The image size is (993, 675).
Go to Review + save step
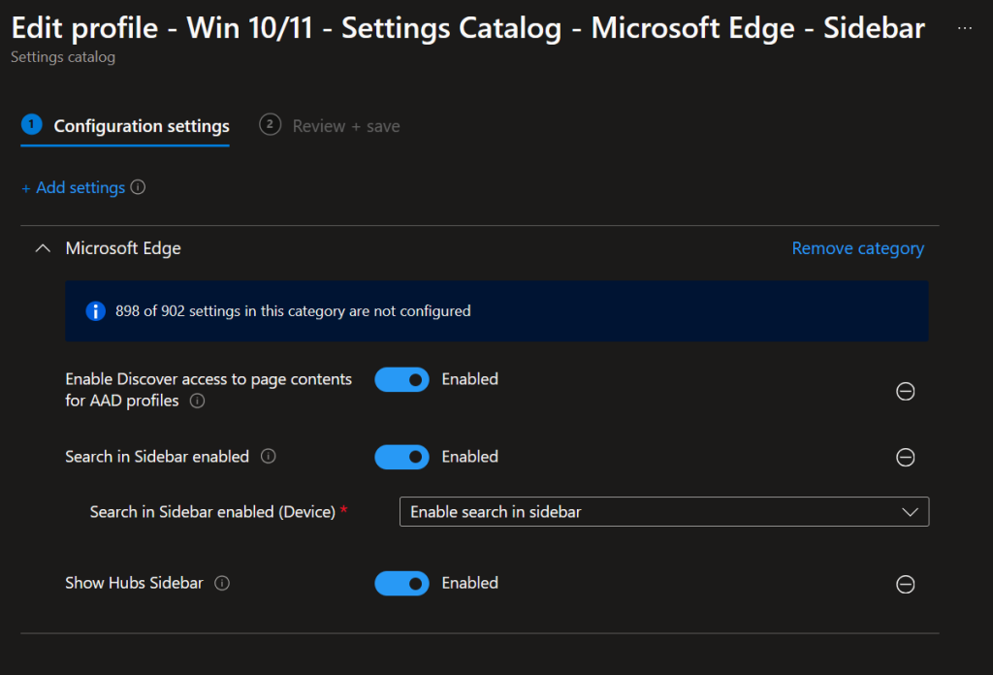coord(330,126)
